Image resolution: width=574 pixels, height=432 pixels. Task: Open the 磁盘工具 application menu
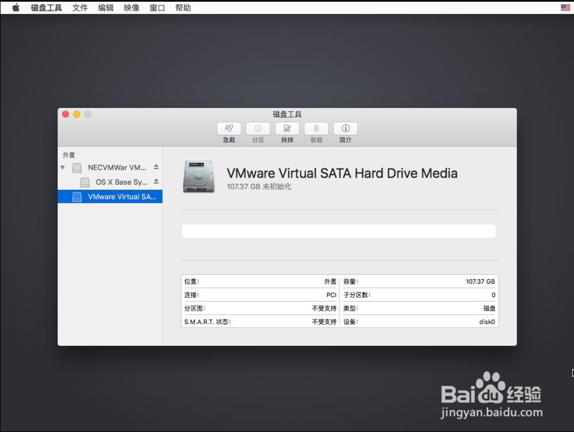[x=46, y=7]
